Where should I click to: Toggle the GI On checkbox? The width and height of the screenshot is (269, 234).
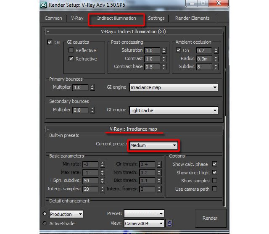point(50,42)
